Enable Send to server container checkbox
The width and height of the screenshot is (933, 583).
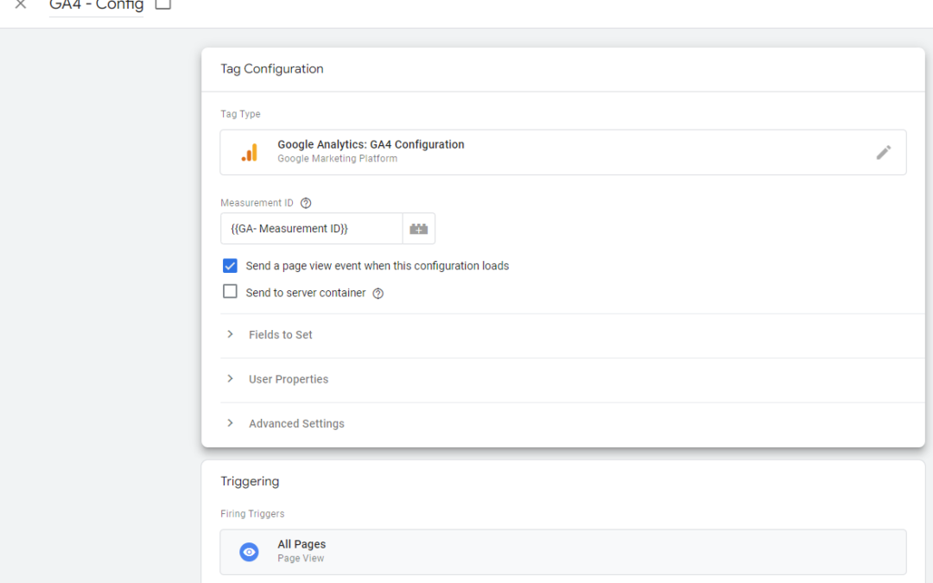tap(230, 292)
